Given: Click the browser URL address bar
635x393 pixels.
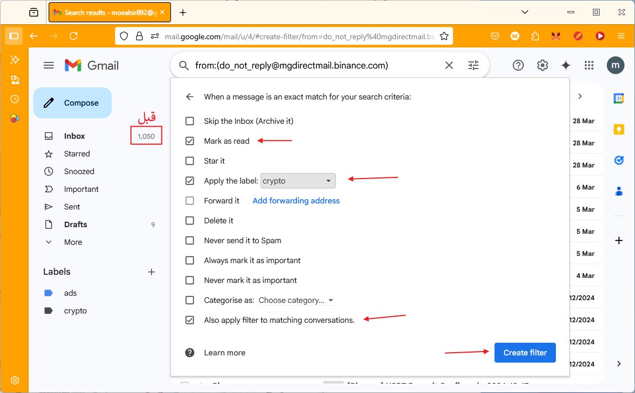Looking at the screenshot, I should (300, 36).
